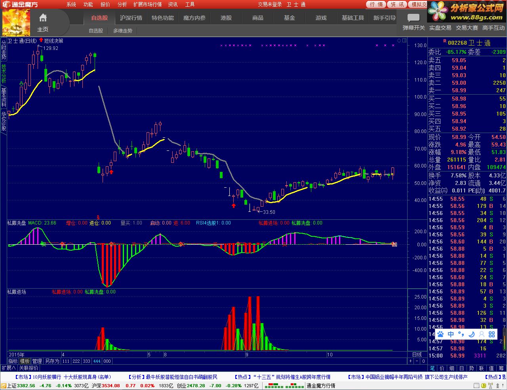
Task: Select the 基本资料 side tab
Action: 4,98
